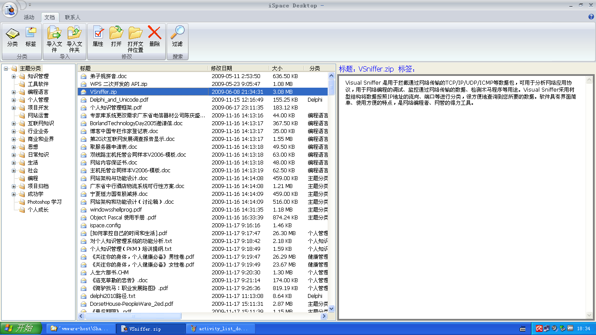Click the 标签 tag toolbar icon
The width and height of the screenshot is (596, 335).
pyautogui.click(x=31, y=37)
